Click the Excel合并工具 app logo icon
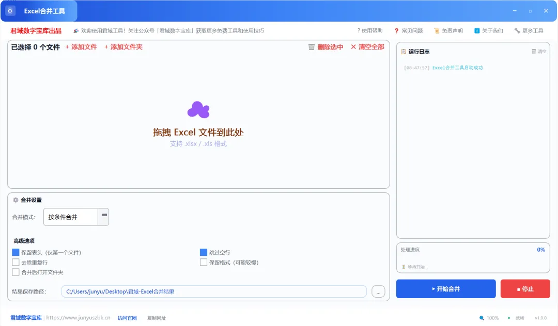 pos(10,11)
